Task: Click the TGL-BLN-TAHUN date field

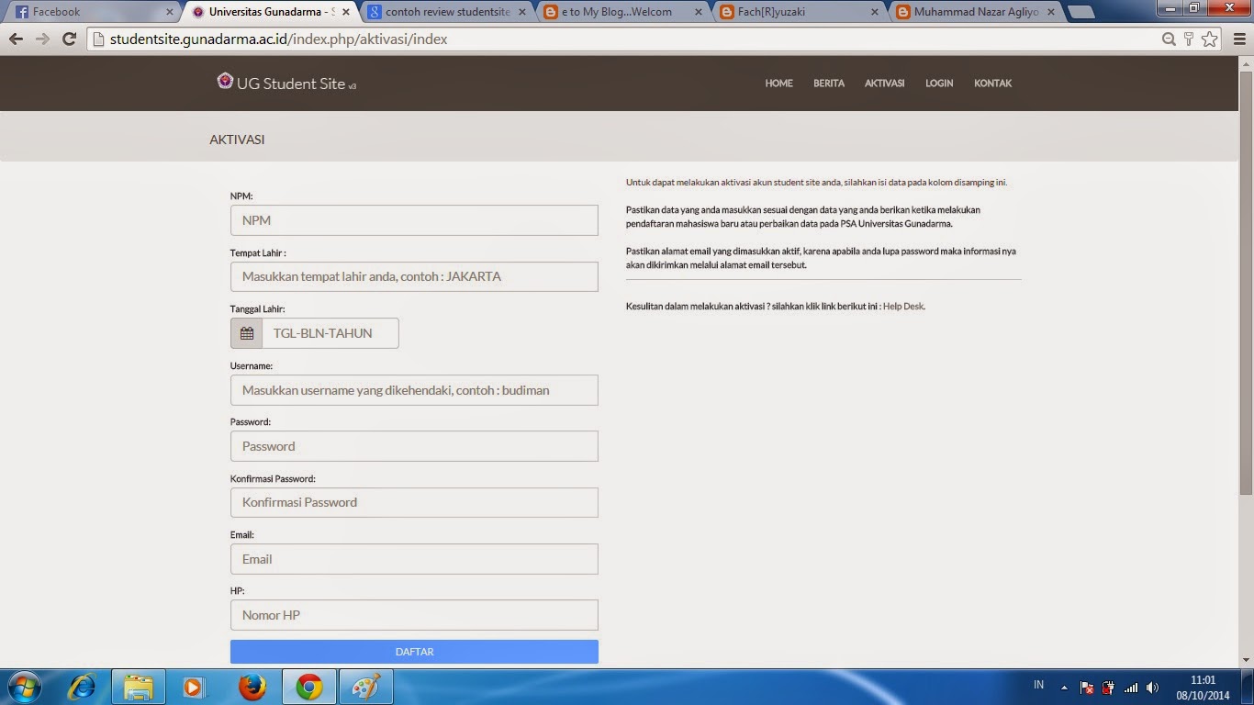Action: [x=330, y=333]
